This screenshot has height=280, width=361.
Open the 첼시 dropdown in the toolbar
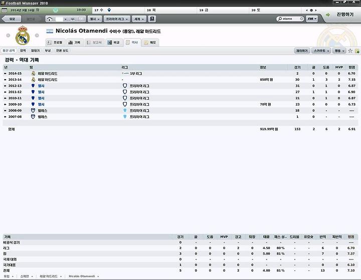click(95, 19)
